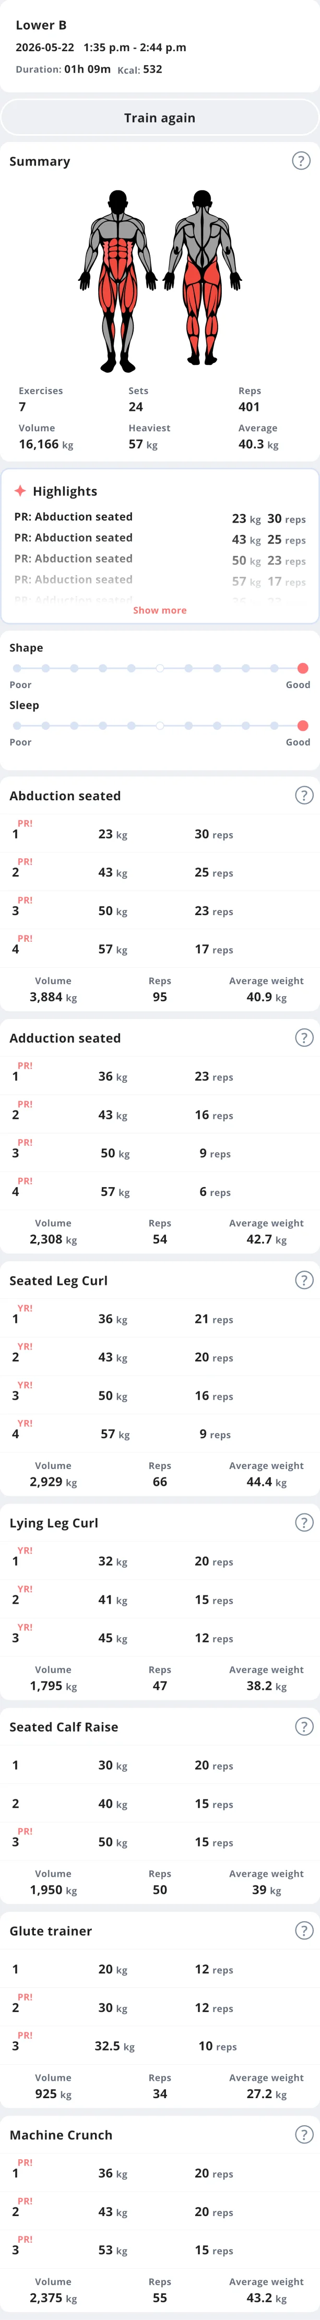This screenshot has height=2320, width=320.
Task: Open help icon for Glute trainer
Action: click(x=305, y=1930)
